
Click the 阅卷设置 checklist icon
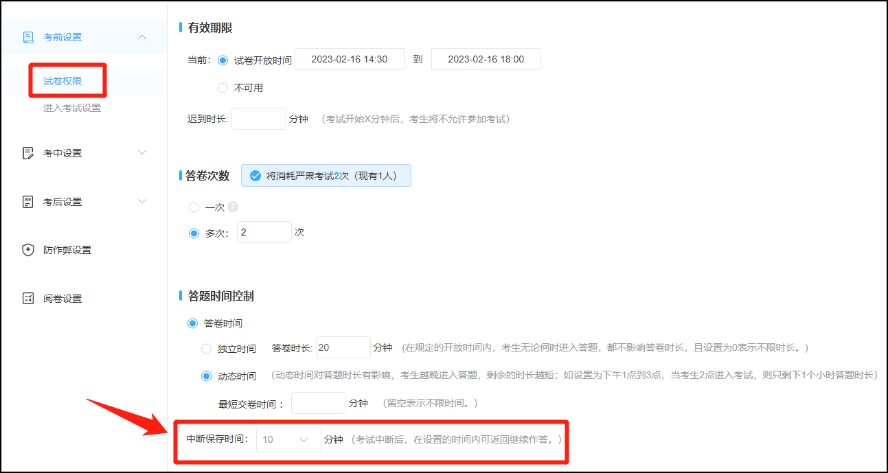coord(28,299)
